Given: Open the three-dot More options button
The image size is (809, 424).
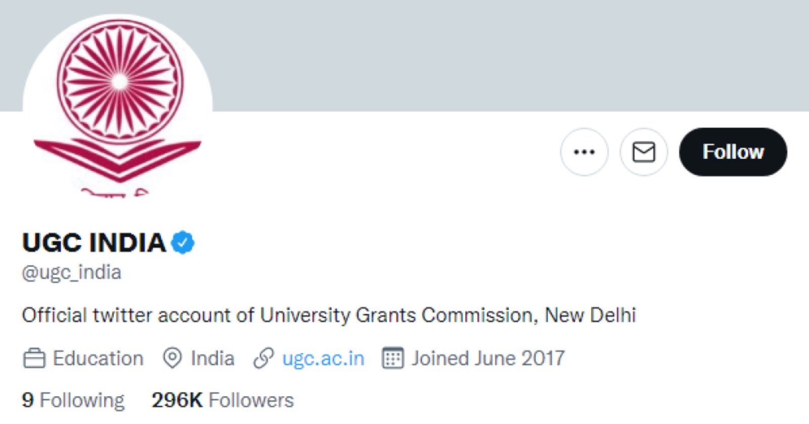Looking at the screenshot, I should [584, 152].
